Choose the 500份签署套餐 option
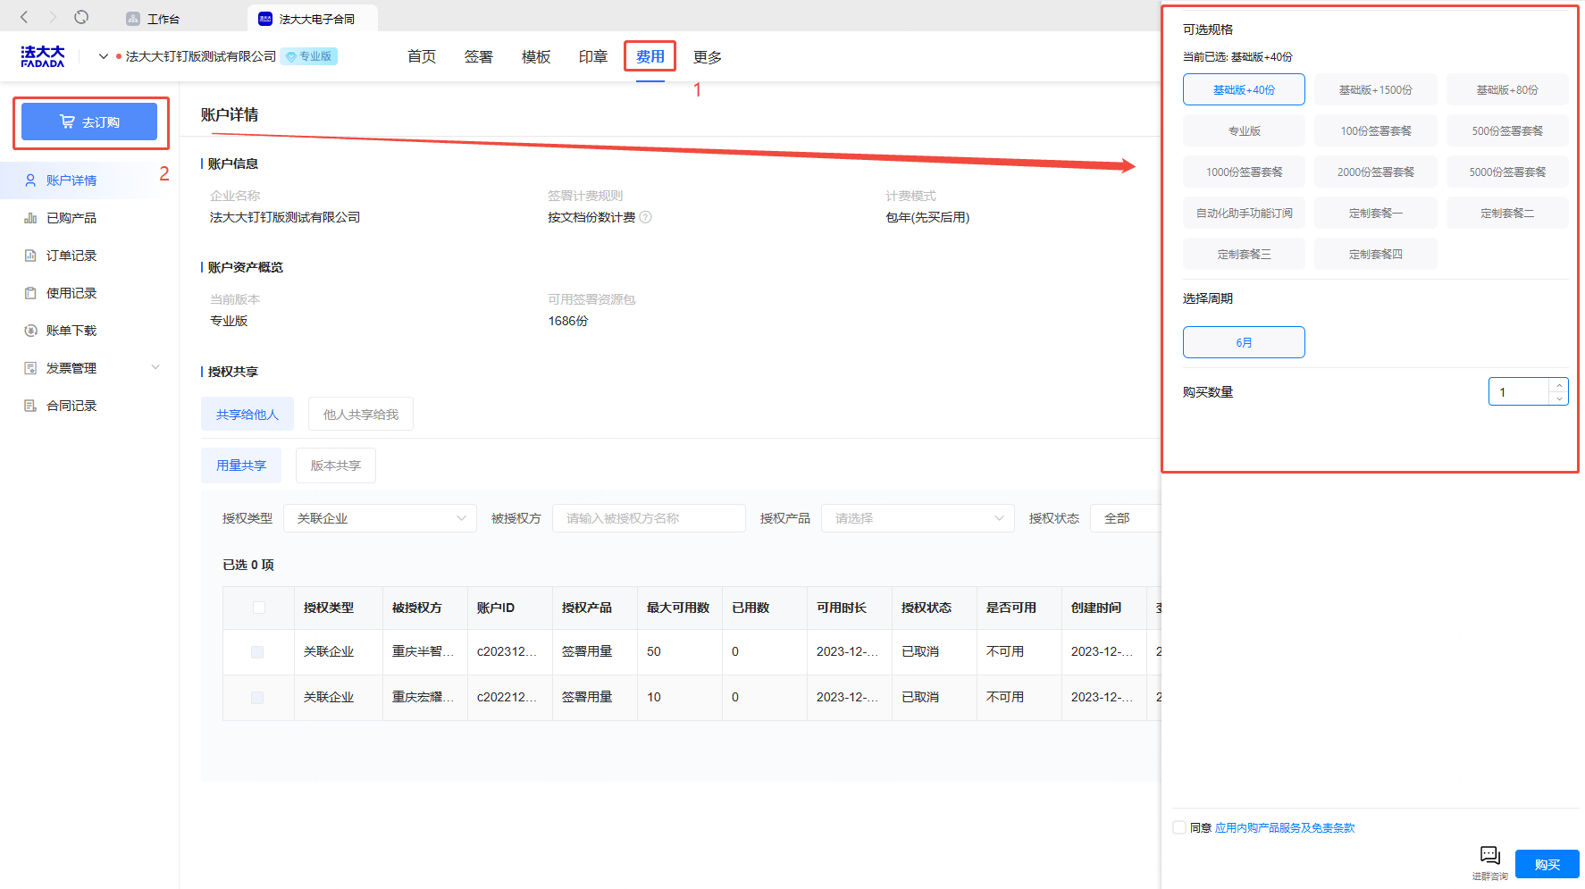 [1507, 130]
